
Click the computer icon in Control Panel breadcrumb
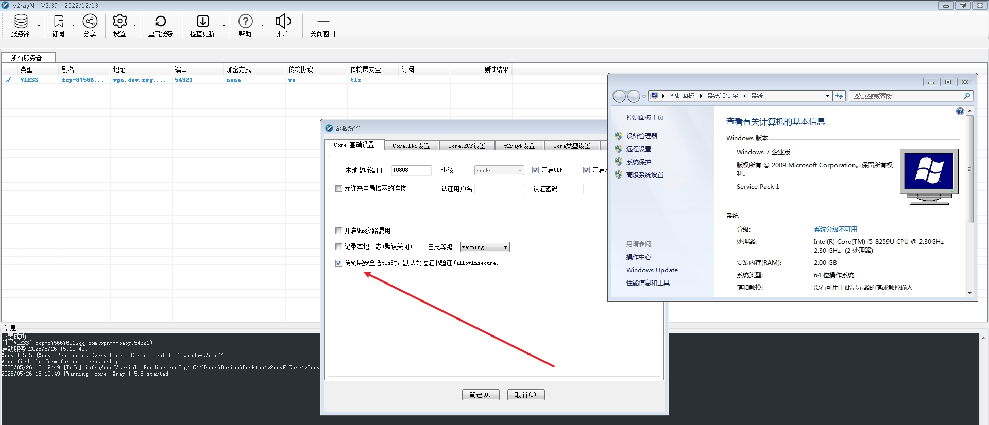click(x=654, y=96)
